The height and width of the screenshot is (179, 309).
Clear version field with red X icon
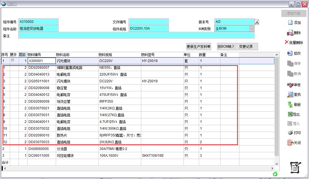[x=257, y=22]
